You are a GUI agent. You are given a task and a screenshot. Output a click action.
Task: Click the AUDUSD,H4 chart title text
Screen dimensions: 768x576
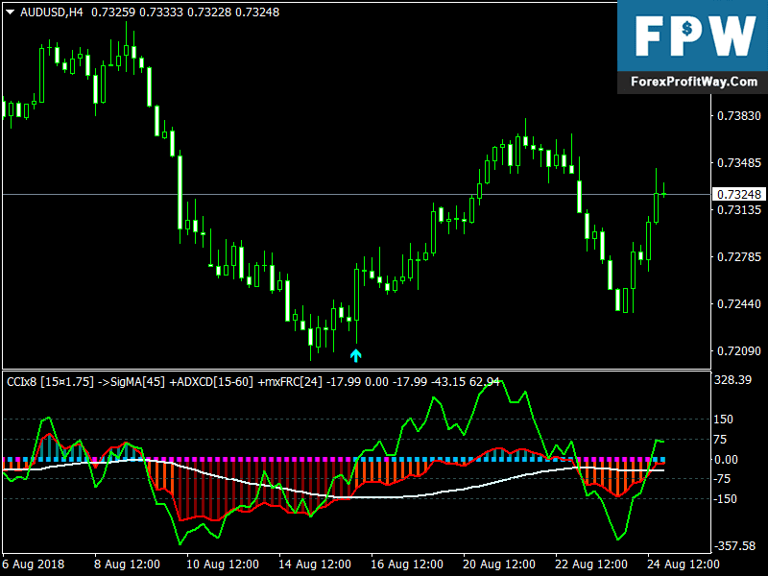52,12
